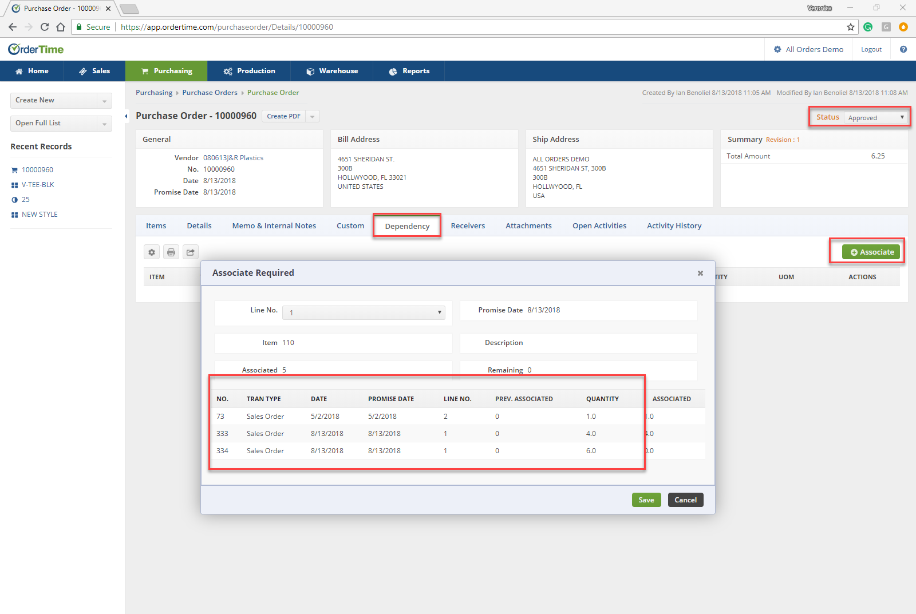
Task: Click the Revision : 1 label in Summary
Action: point(783,140)
